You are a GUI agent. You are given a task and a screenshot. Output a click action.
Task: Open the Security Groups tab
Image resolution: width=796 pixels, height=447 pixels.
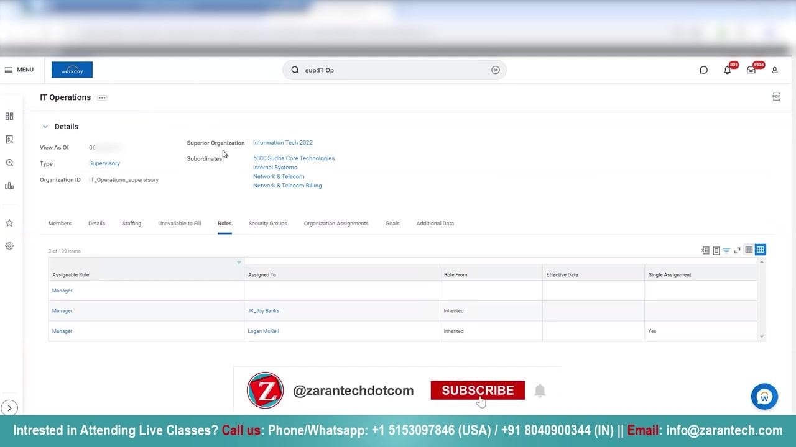tap(268, 223)
